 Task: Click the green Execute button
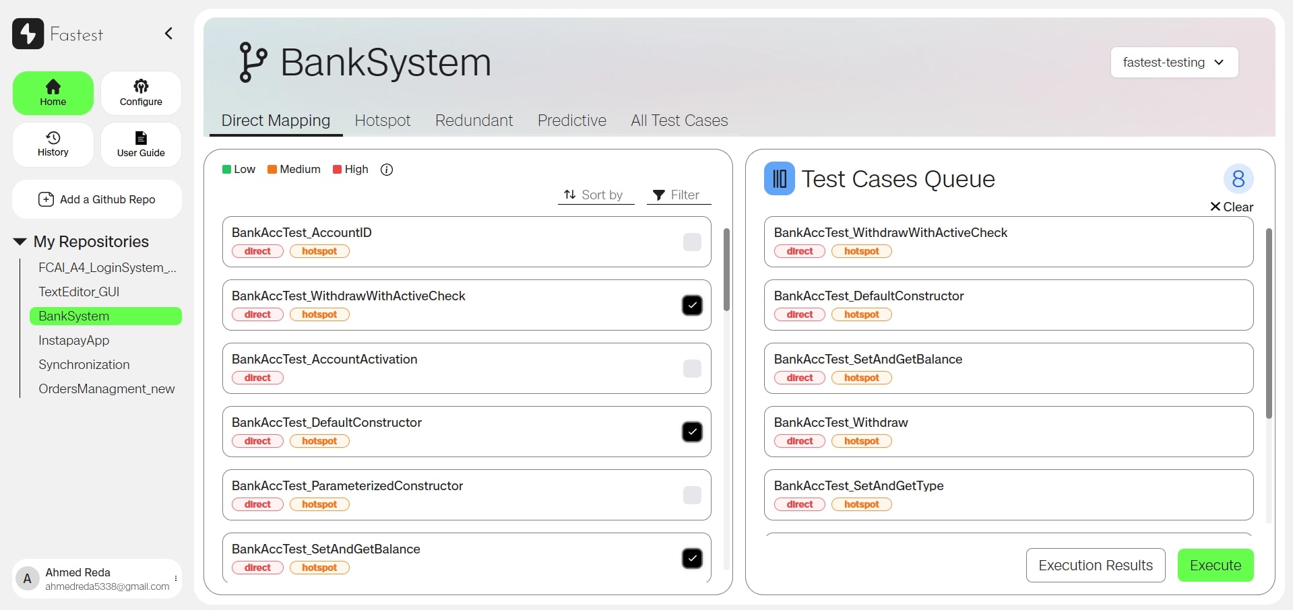[1216, 566]
